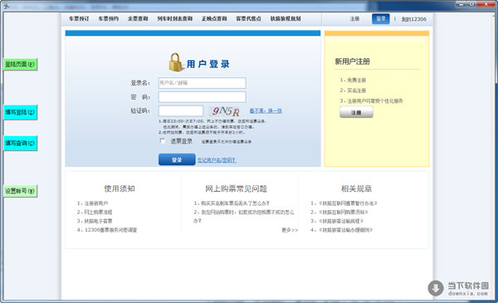Open the 铁路电子客票 link

click(98, 221)
